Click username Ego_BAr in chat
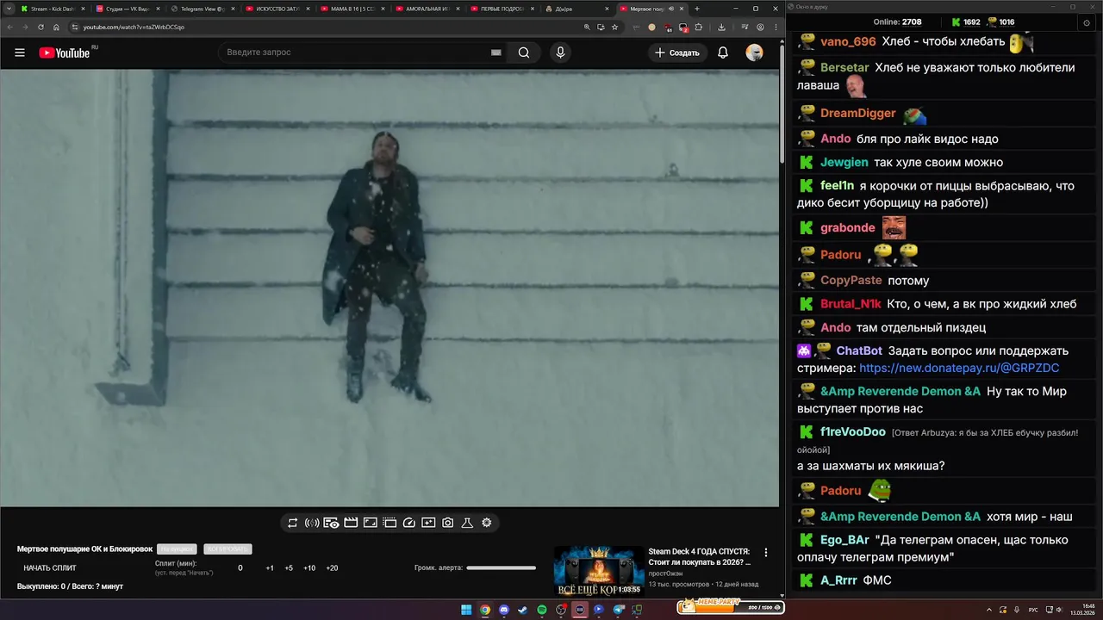This screenshot has width=1103, height=620. tap(844, 540)
